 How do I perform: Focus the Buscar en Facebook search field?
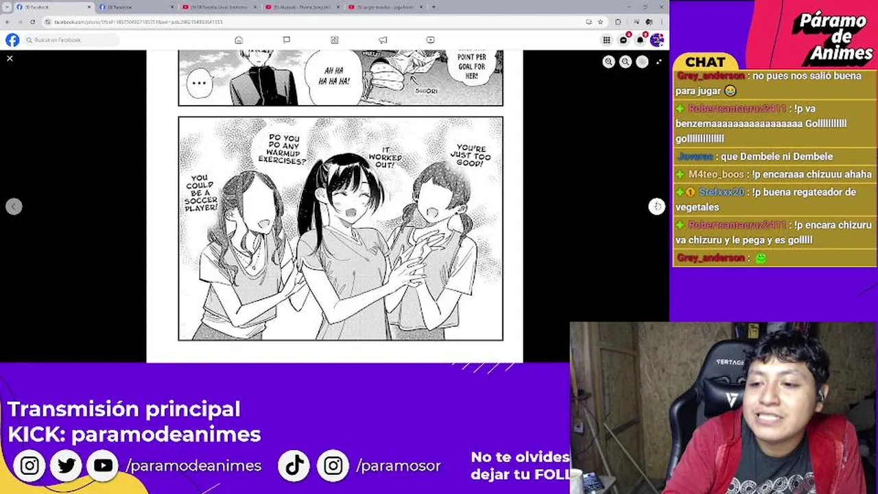coord(71,40)
